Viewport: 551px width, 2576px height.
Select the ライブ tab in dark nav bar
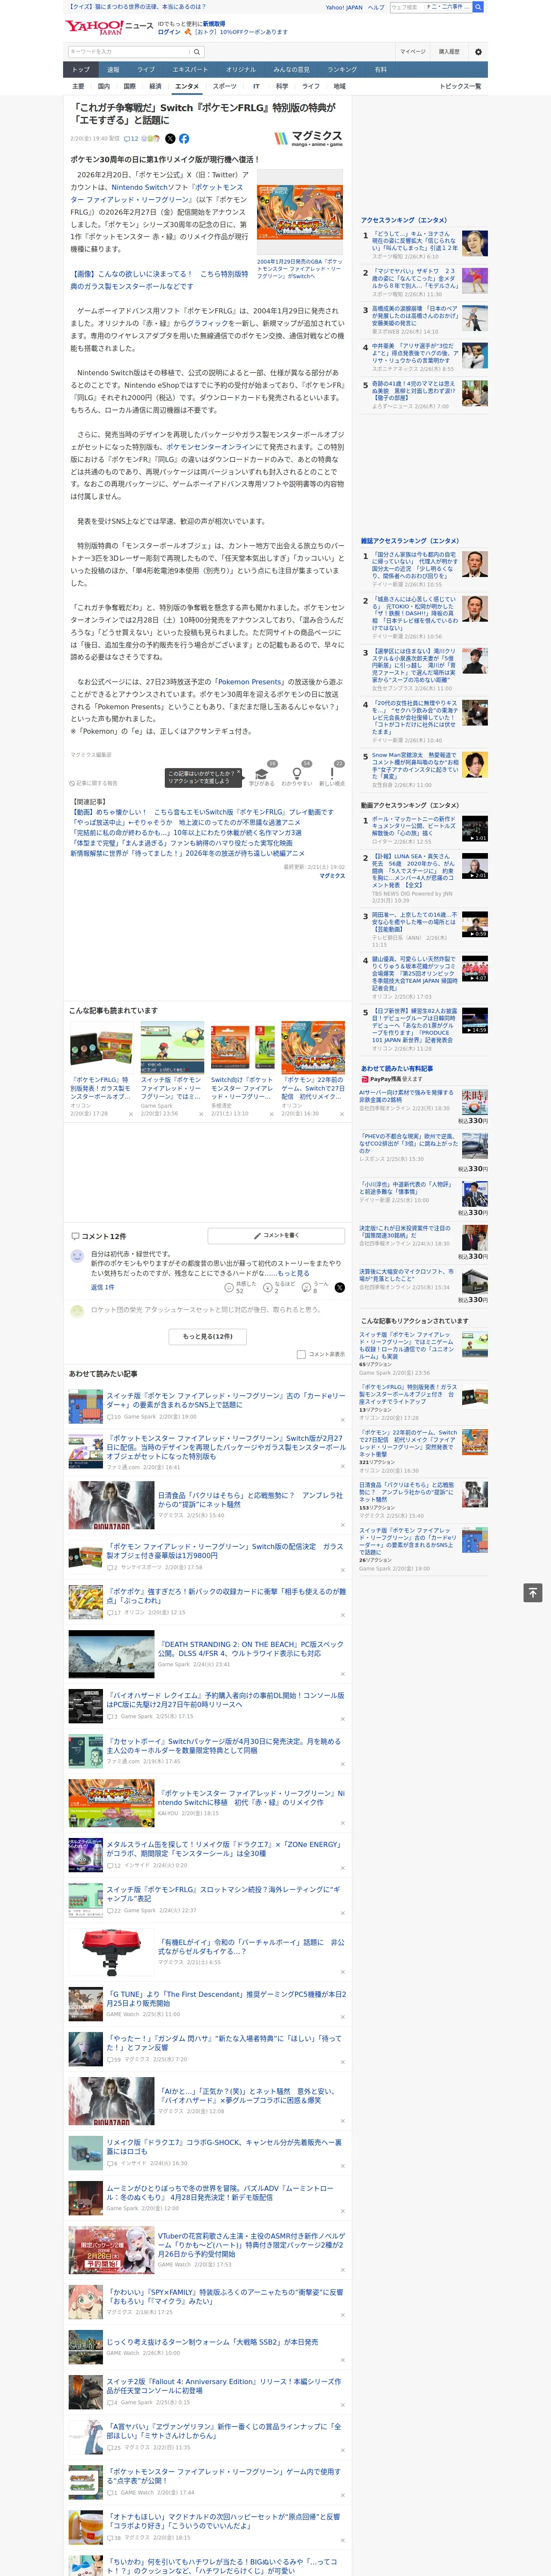[x=146, y=70]
